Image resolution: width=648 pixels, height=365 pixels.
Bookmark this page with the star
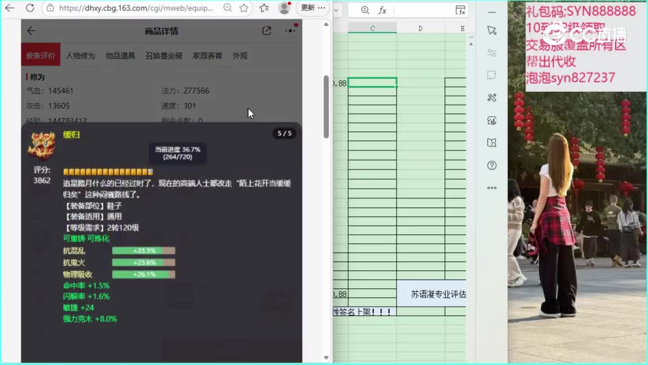(244, 8)
